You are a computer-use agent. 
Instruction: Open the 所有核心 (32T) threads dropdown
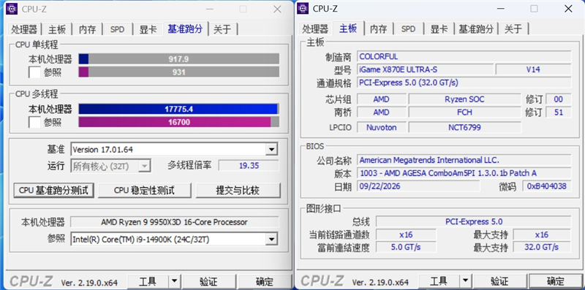point(144,166)
